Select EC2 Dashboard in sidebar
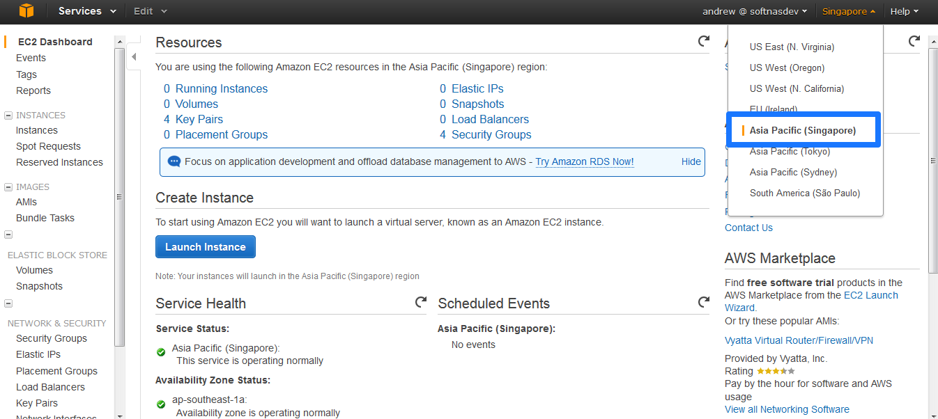Image resolution: width=938 pixels, height=419 pixels. (55, 42)
